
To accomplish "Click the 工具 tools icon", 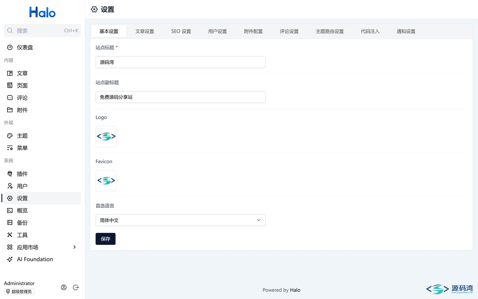I will (x=10, y=235).
